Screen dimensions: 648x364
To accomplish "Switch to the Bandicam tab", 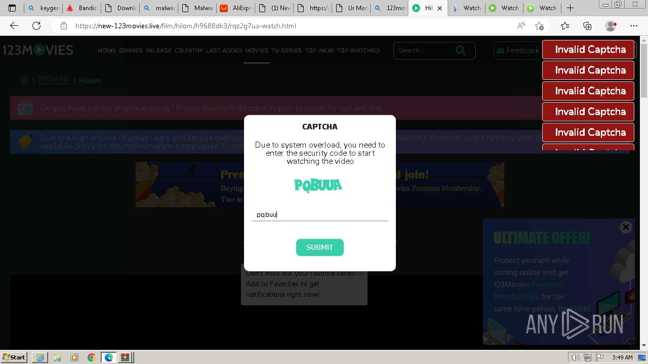I will click(x=81, y=8).
